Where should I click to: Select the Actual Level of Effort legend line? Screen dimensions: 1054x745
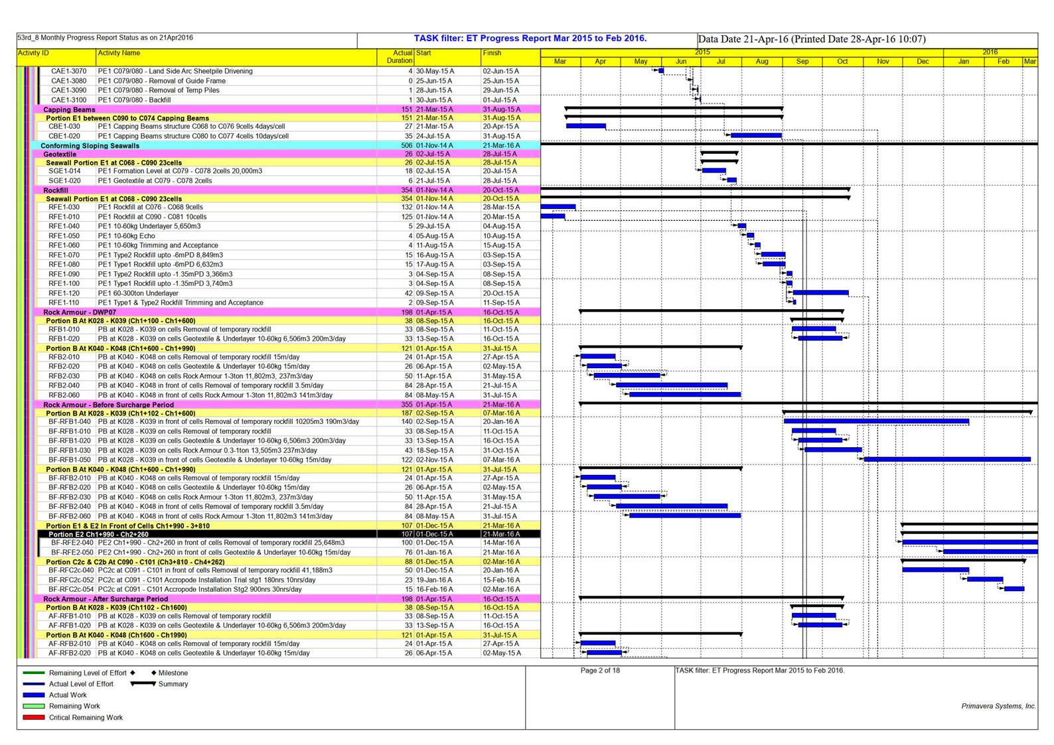point(33,683)
